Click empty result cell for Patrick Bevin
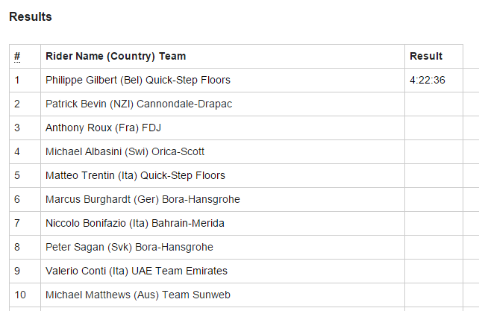This screenshot has height=311, width=488. pyautogui.click(x=434, y=104)
